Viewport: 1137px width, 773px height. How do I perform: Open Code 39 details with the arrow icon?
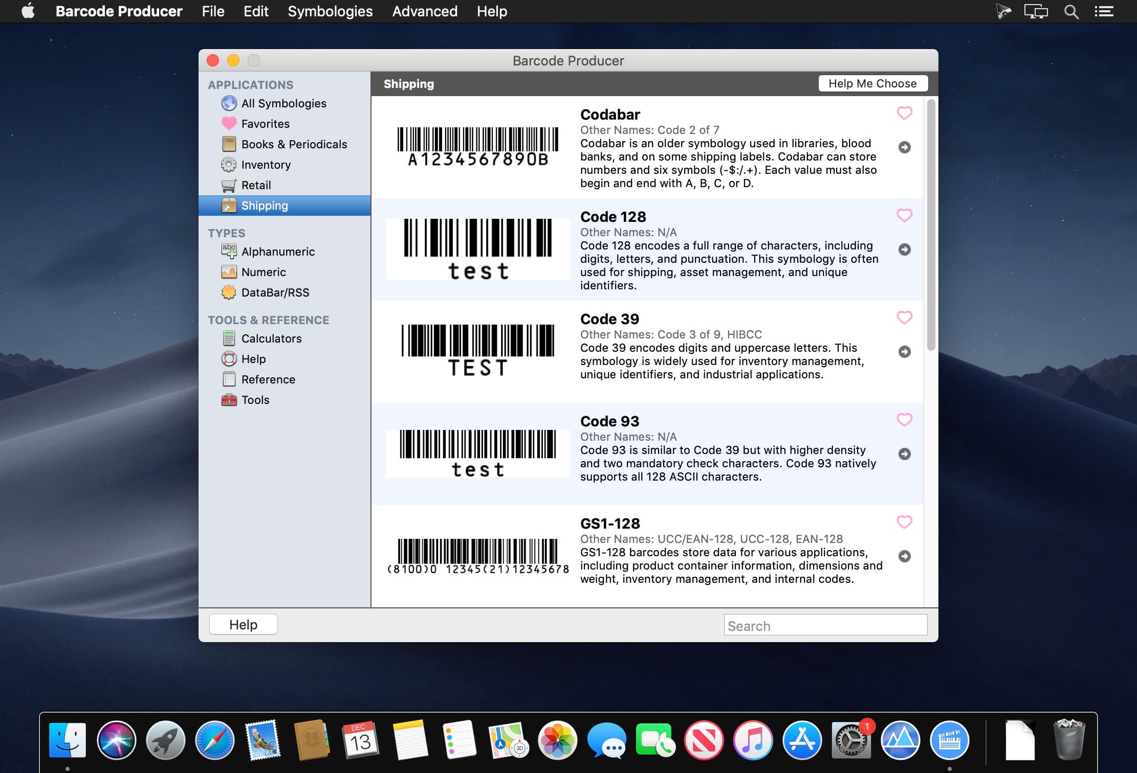pyautogui.click(x=905, y=352)
